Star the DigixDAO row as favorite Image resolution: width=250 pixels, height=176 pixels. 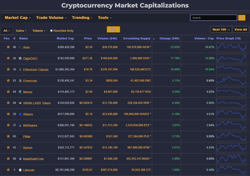click(x=8, y=58)
